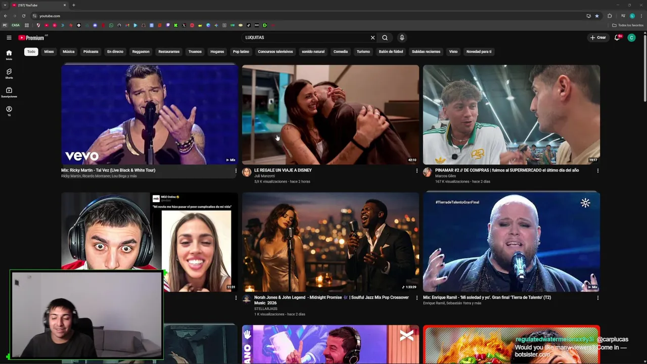Select the Pódcasts filter chip
Screen dimensions: 647x364
(91, 52)
